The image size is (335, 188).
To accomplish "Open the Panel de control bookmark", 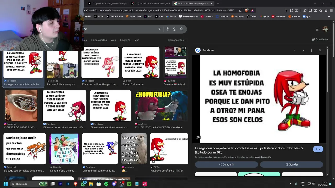I will coord(188,16).
